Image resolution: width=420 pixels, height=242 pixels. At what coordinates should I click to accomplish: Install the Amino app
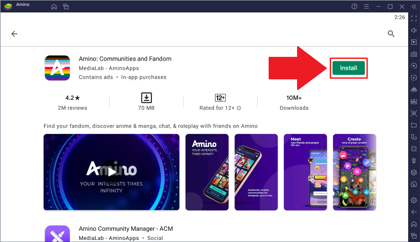click(349, 68)
